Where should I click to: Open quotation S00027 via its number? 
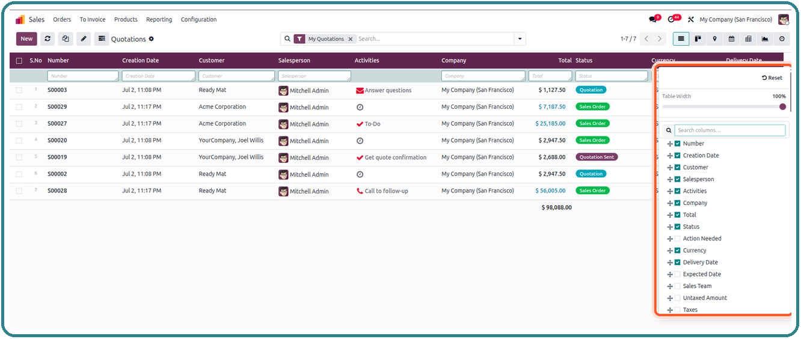click(x=57, y=124)
